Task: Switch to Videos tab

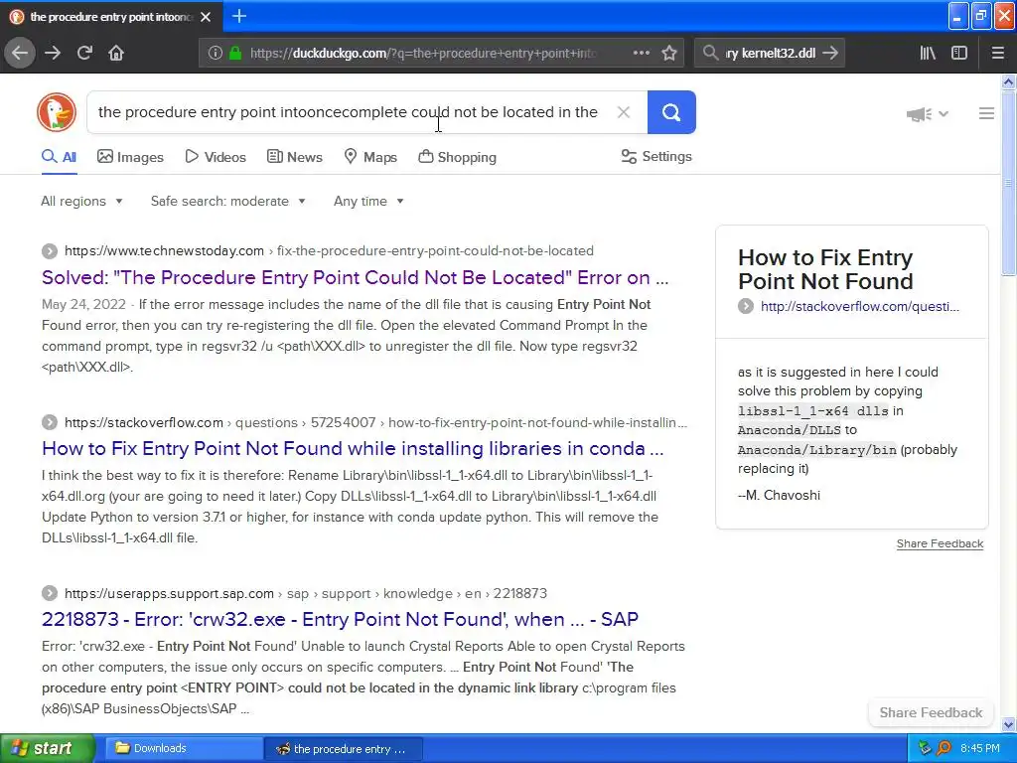Action: tap(216, 157)
